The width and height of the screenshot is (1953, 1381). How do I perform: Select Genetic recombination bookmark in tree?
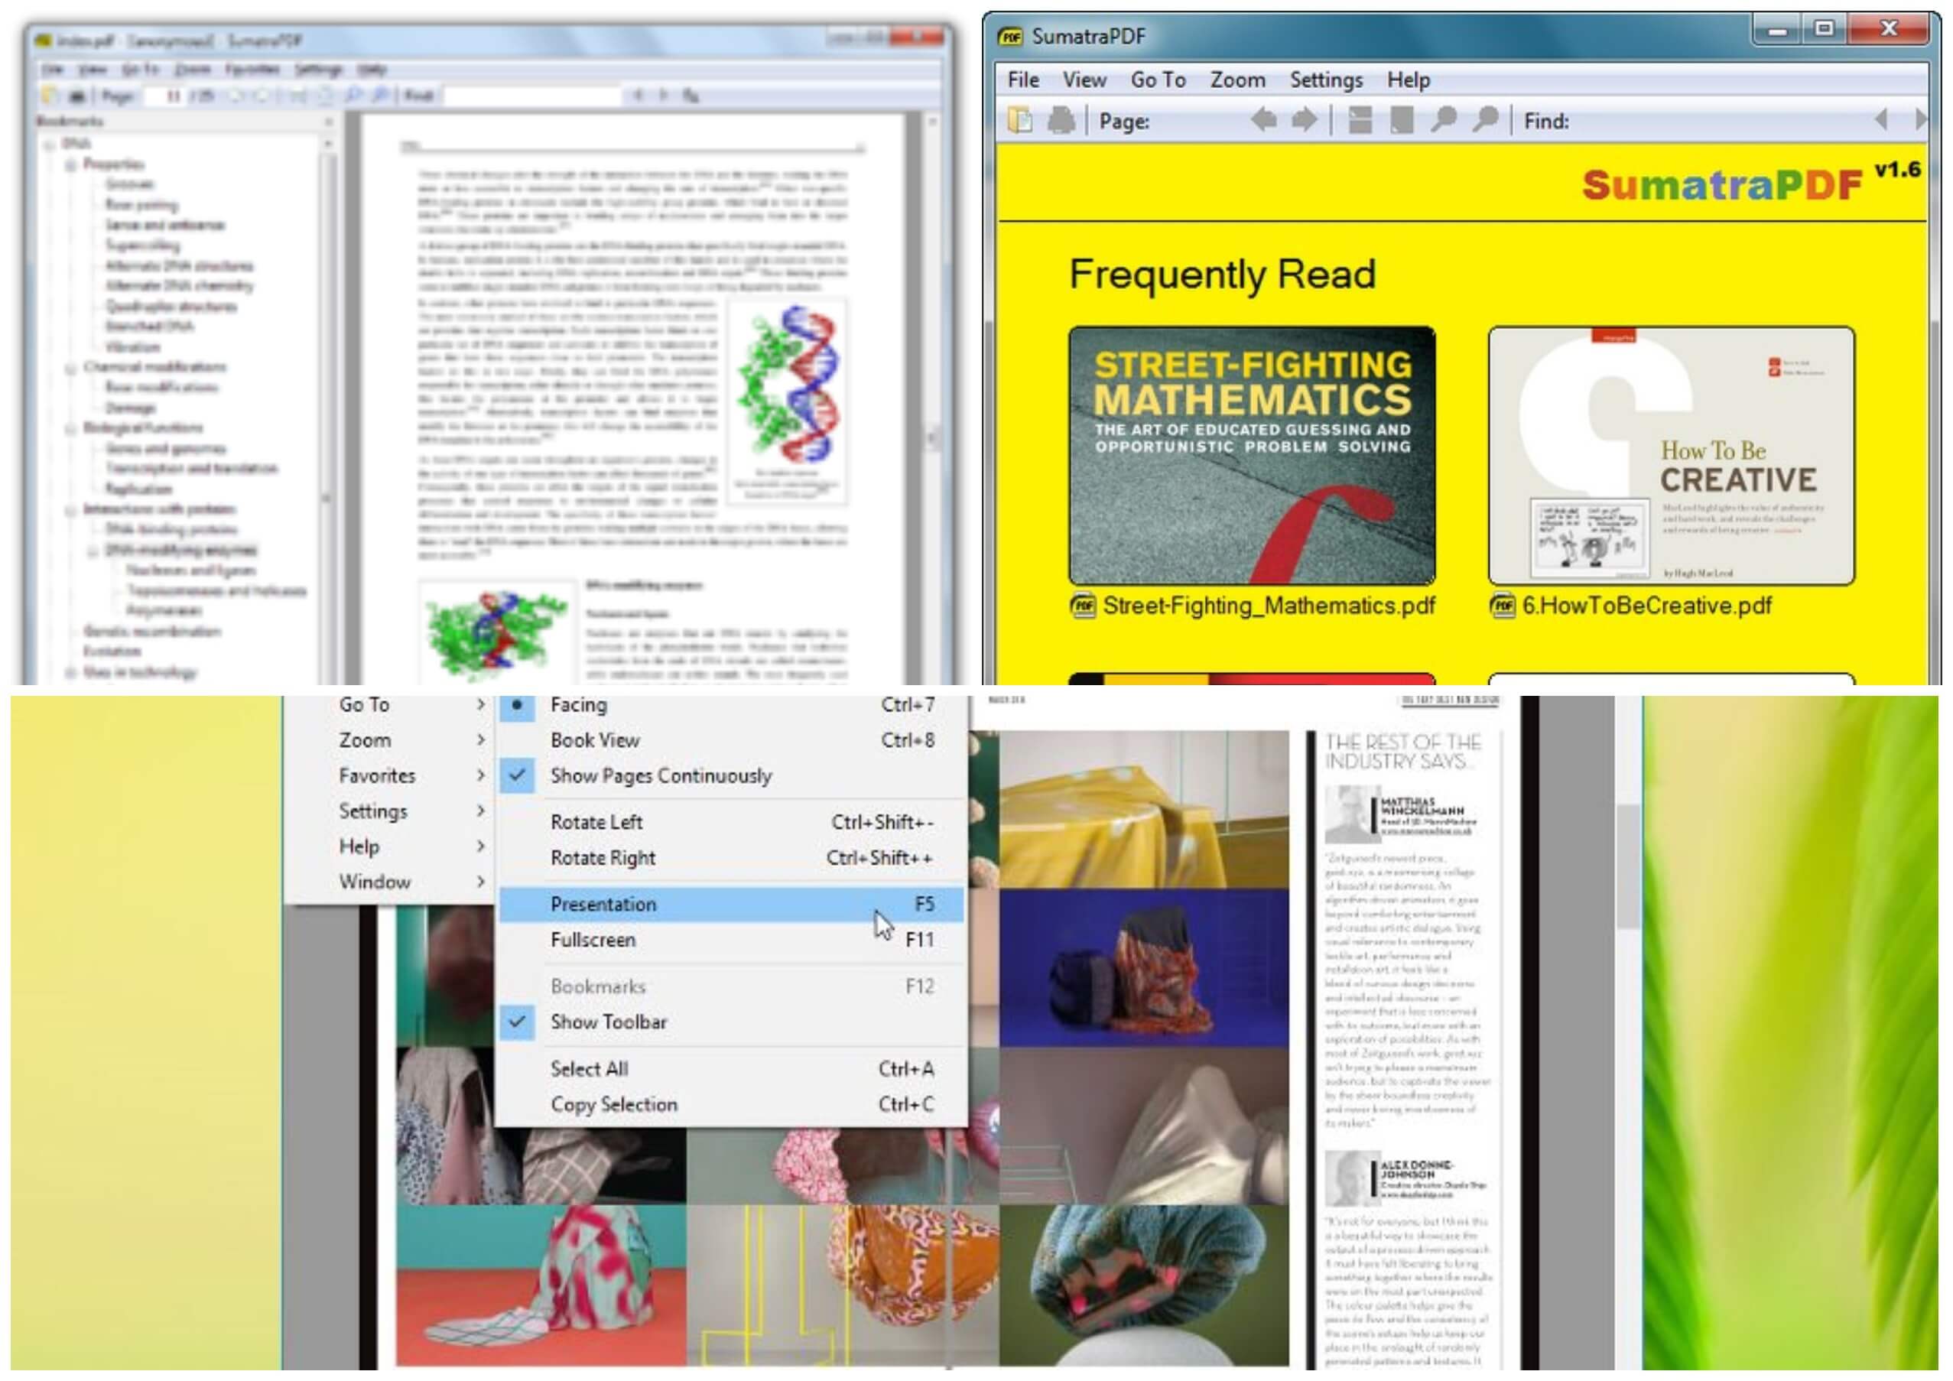[152, 632]
